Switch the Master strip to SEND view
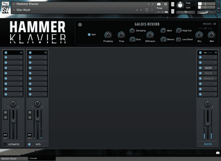 [210, 53]
